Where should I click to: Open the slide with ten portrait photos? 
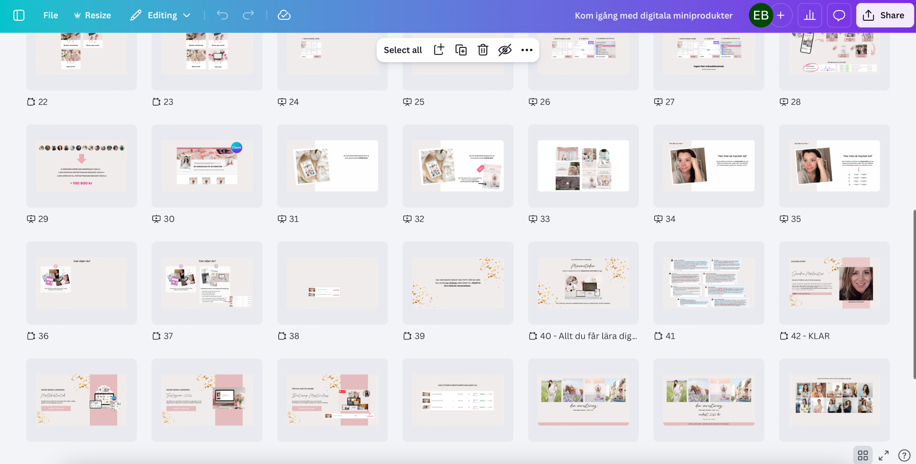[834, 400]
